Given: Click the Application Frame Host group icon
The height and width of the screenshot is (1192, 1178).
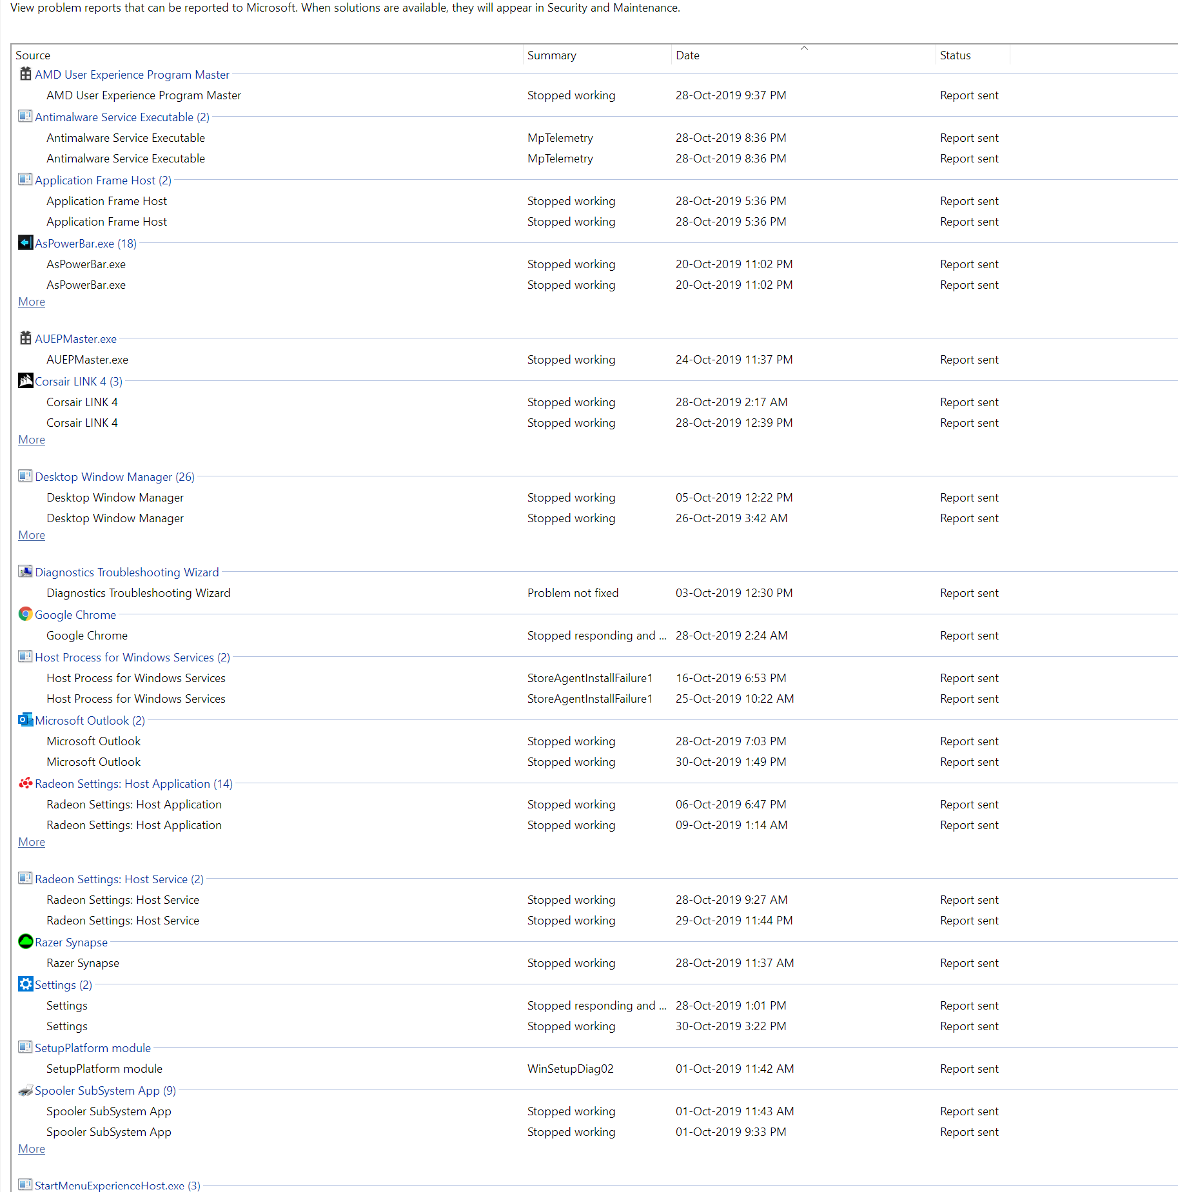Looking at the screenshot, I should [x=25, y=180].
